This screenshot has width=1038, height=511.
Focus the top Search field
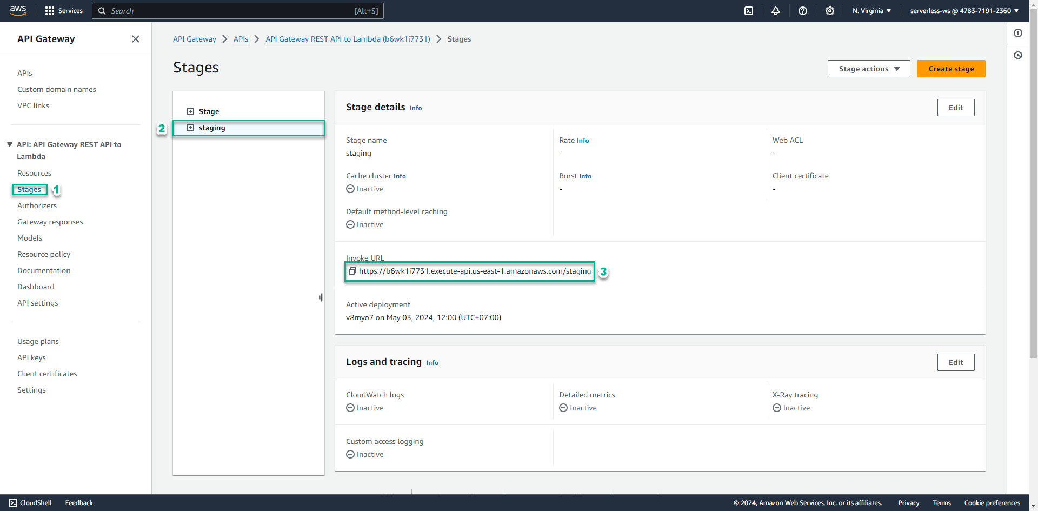(238, 11)
